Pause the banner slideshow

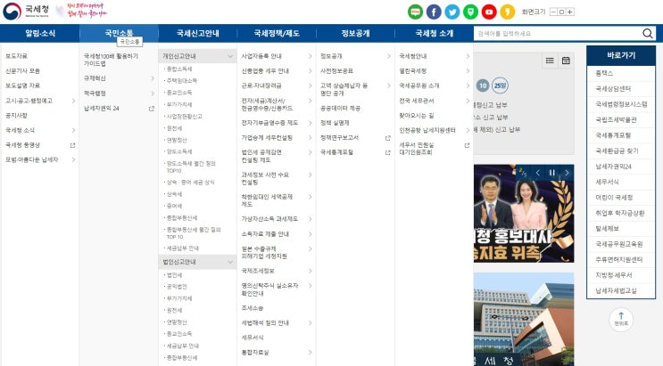pos(551,172)
